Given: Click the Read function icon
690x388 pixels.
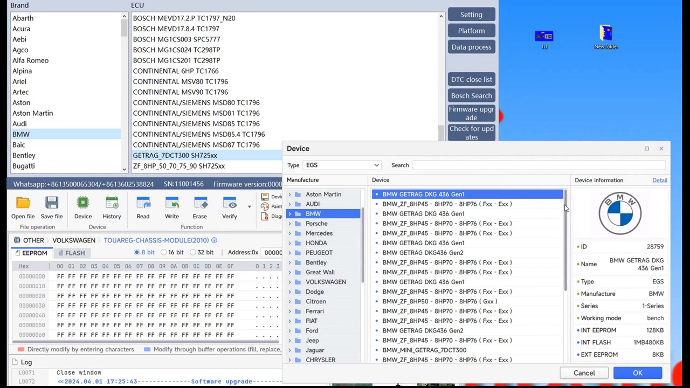Looking at the screenshot, I should [143, 203].
